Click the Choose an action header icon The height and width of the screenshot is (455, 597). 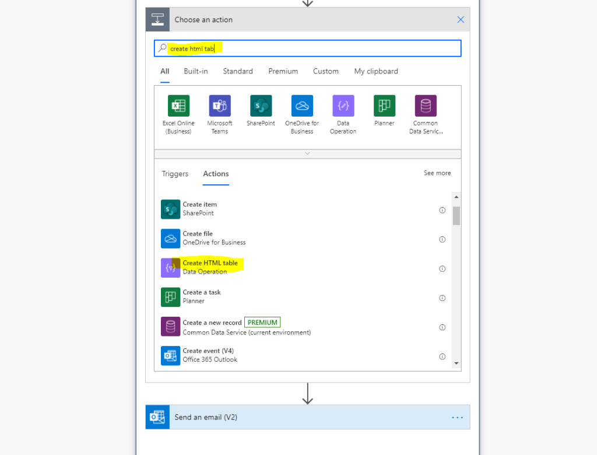[x=157, y=19]
